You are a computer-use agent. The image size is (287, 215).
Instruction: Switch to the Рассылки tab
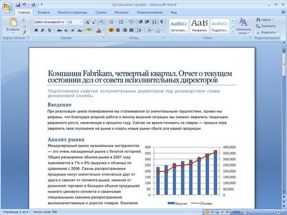121,12
